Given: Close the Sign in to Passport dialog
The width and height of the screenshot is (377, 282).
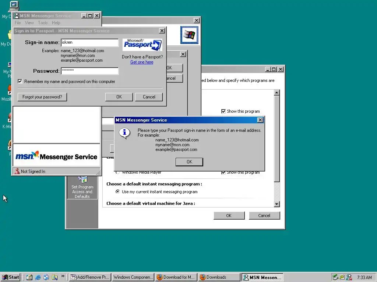Looking at the screenshot, I should [162, 31].
